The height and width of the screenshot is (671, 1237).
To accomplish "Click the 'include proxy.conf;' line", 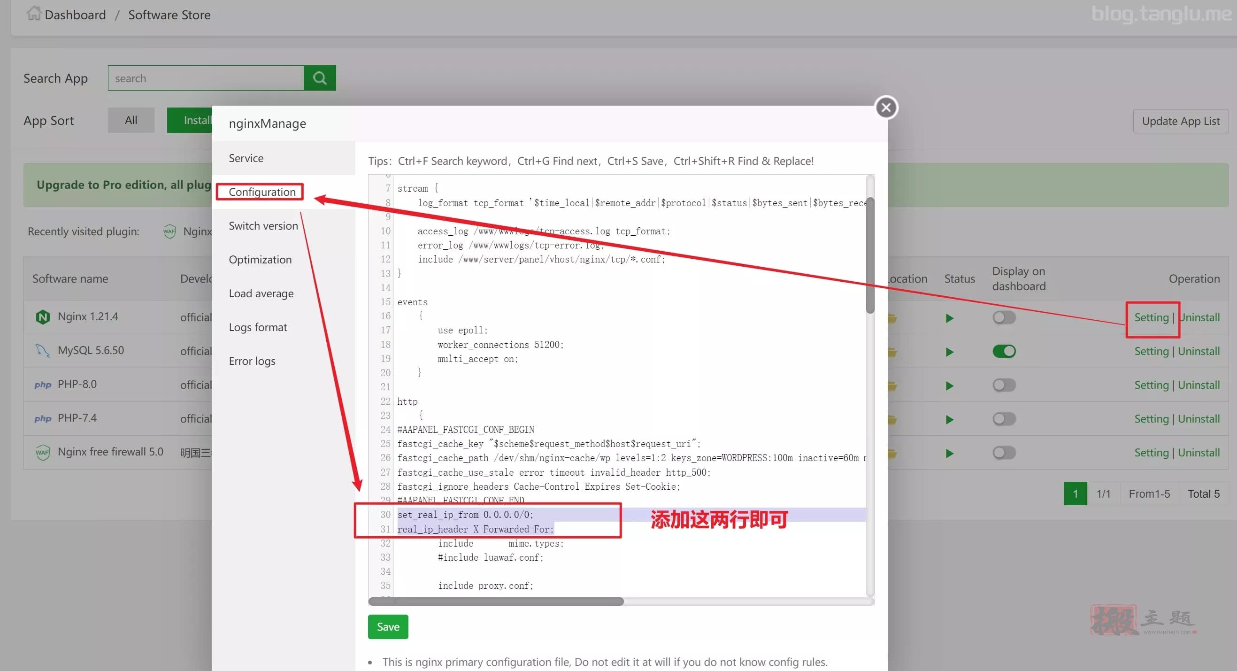I will pos(485,586).
